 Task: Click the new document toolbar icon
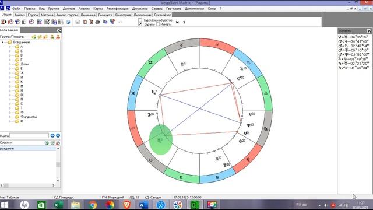[x=85, y=22]
